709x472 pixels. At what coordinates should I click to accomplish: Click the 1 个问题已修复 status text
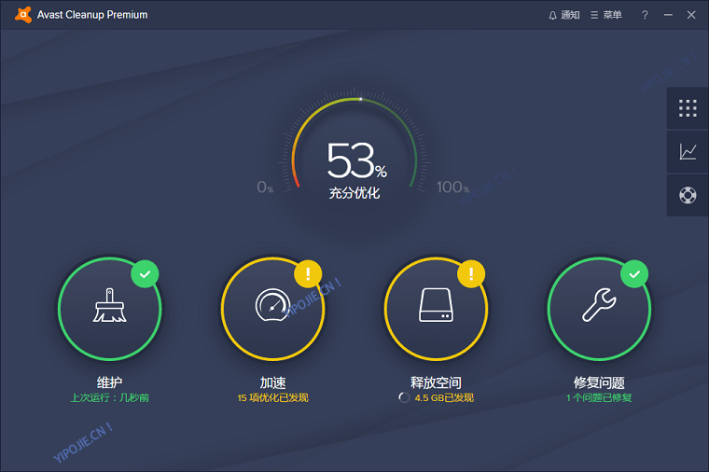599,398
